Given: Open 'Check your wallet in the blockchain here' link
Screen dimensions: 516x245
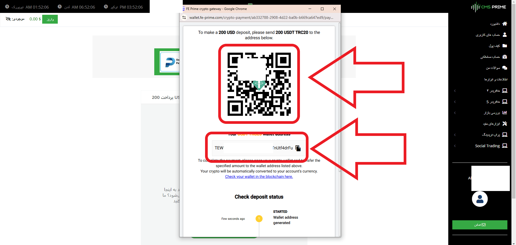Looking at the screenshot, I should [x=259, y=176].
